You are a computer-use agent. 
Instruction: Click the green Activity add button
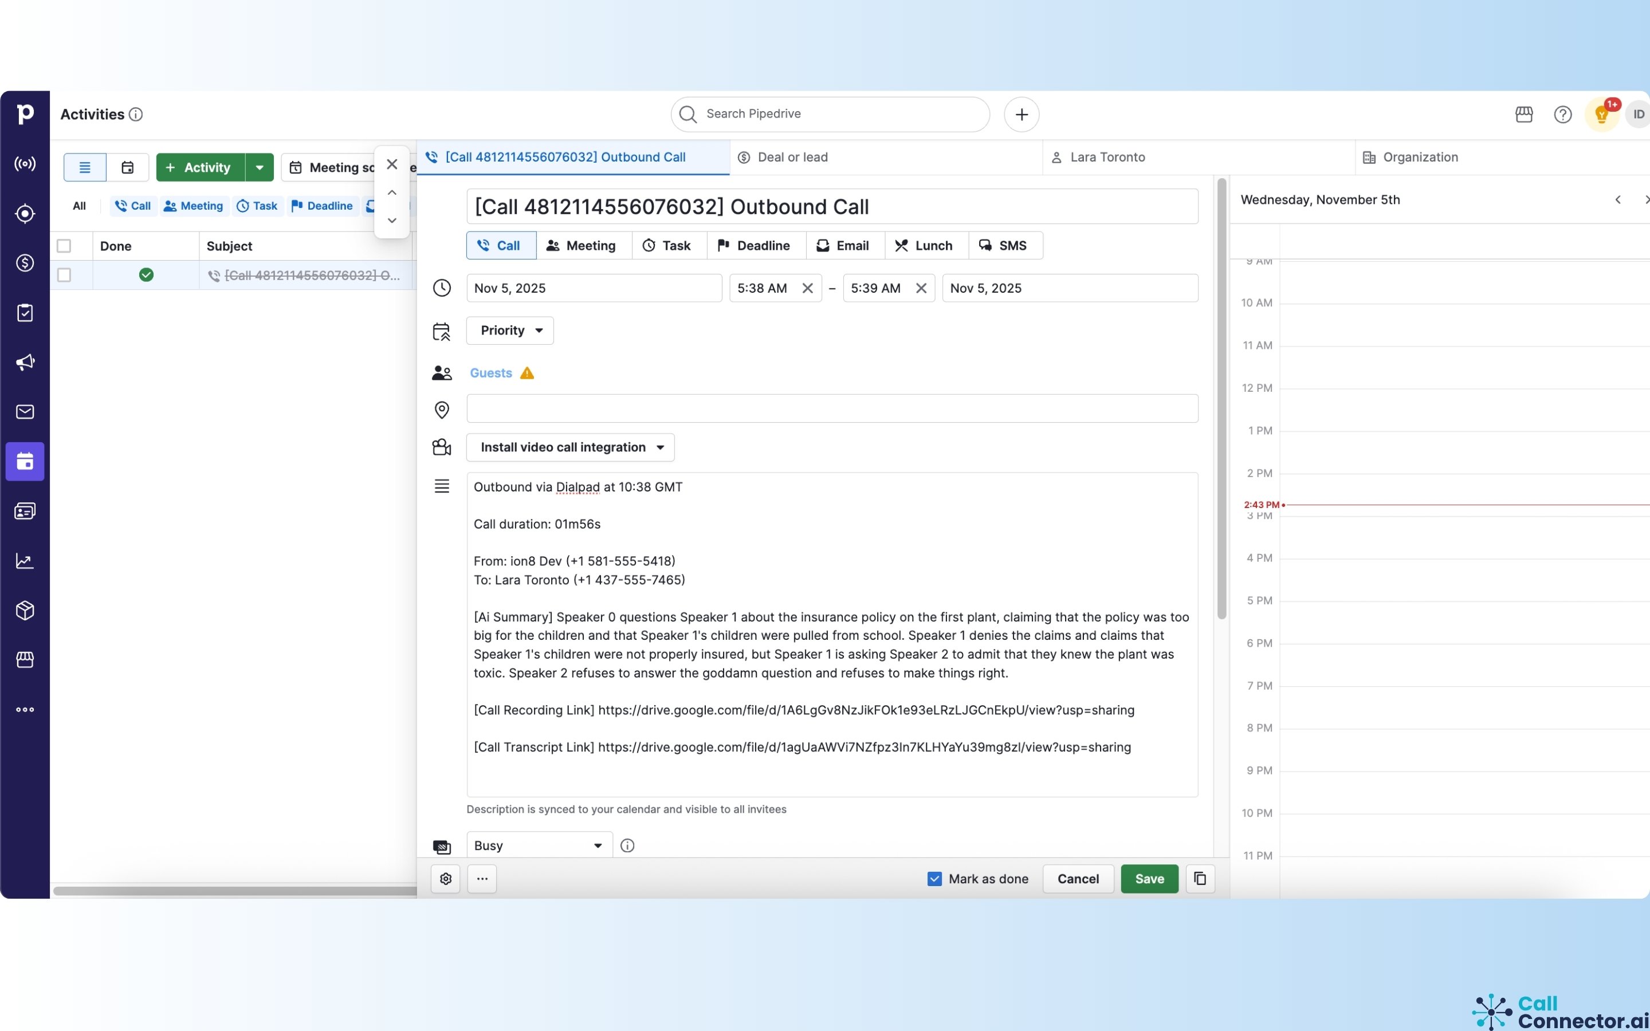tap(201, 168)
